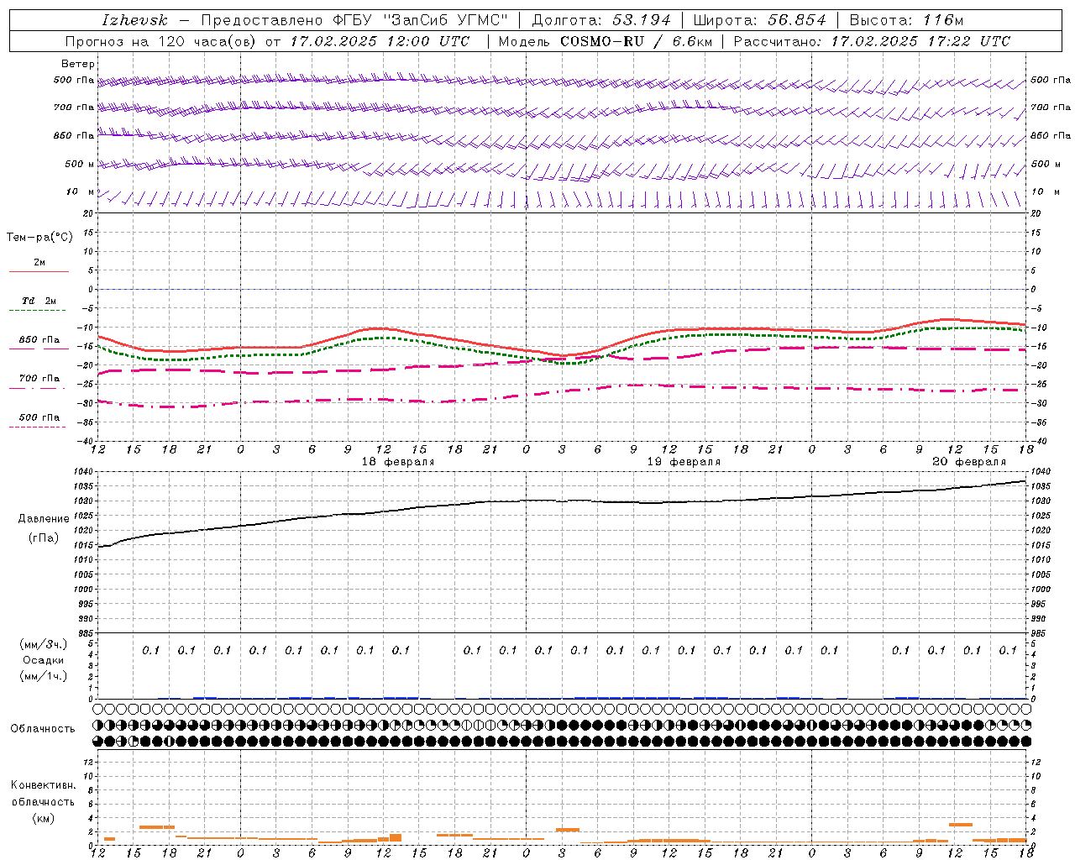The height and width of the screenshot is (860, 1075).
Task: Click "Прогноз на 120 часа(ов)" forecast label
Action: tap(161, 41)
